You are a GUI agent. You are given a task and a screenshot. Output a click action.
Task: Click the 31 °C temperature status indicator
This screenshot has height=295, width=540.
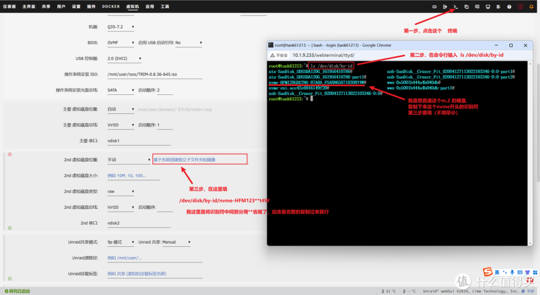[x=389, y=291]
